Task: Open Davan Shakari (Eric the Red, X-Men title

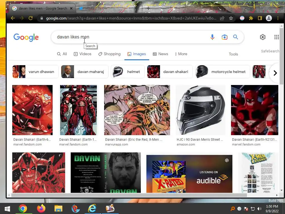Action: (134, 140)
